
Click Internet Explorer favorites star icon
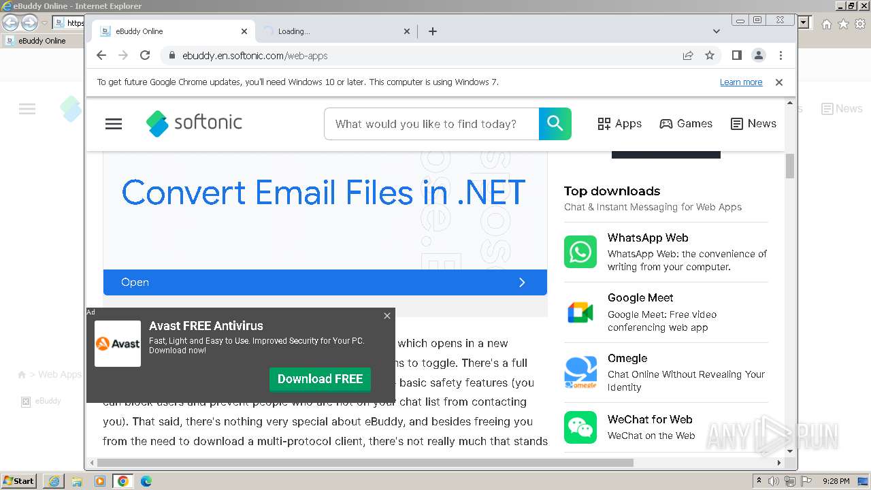click(843, 24)
